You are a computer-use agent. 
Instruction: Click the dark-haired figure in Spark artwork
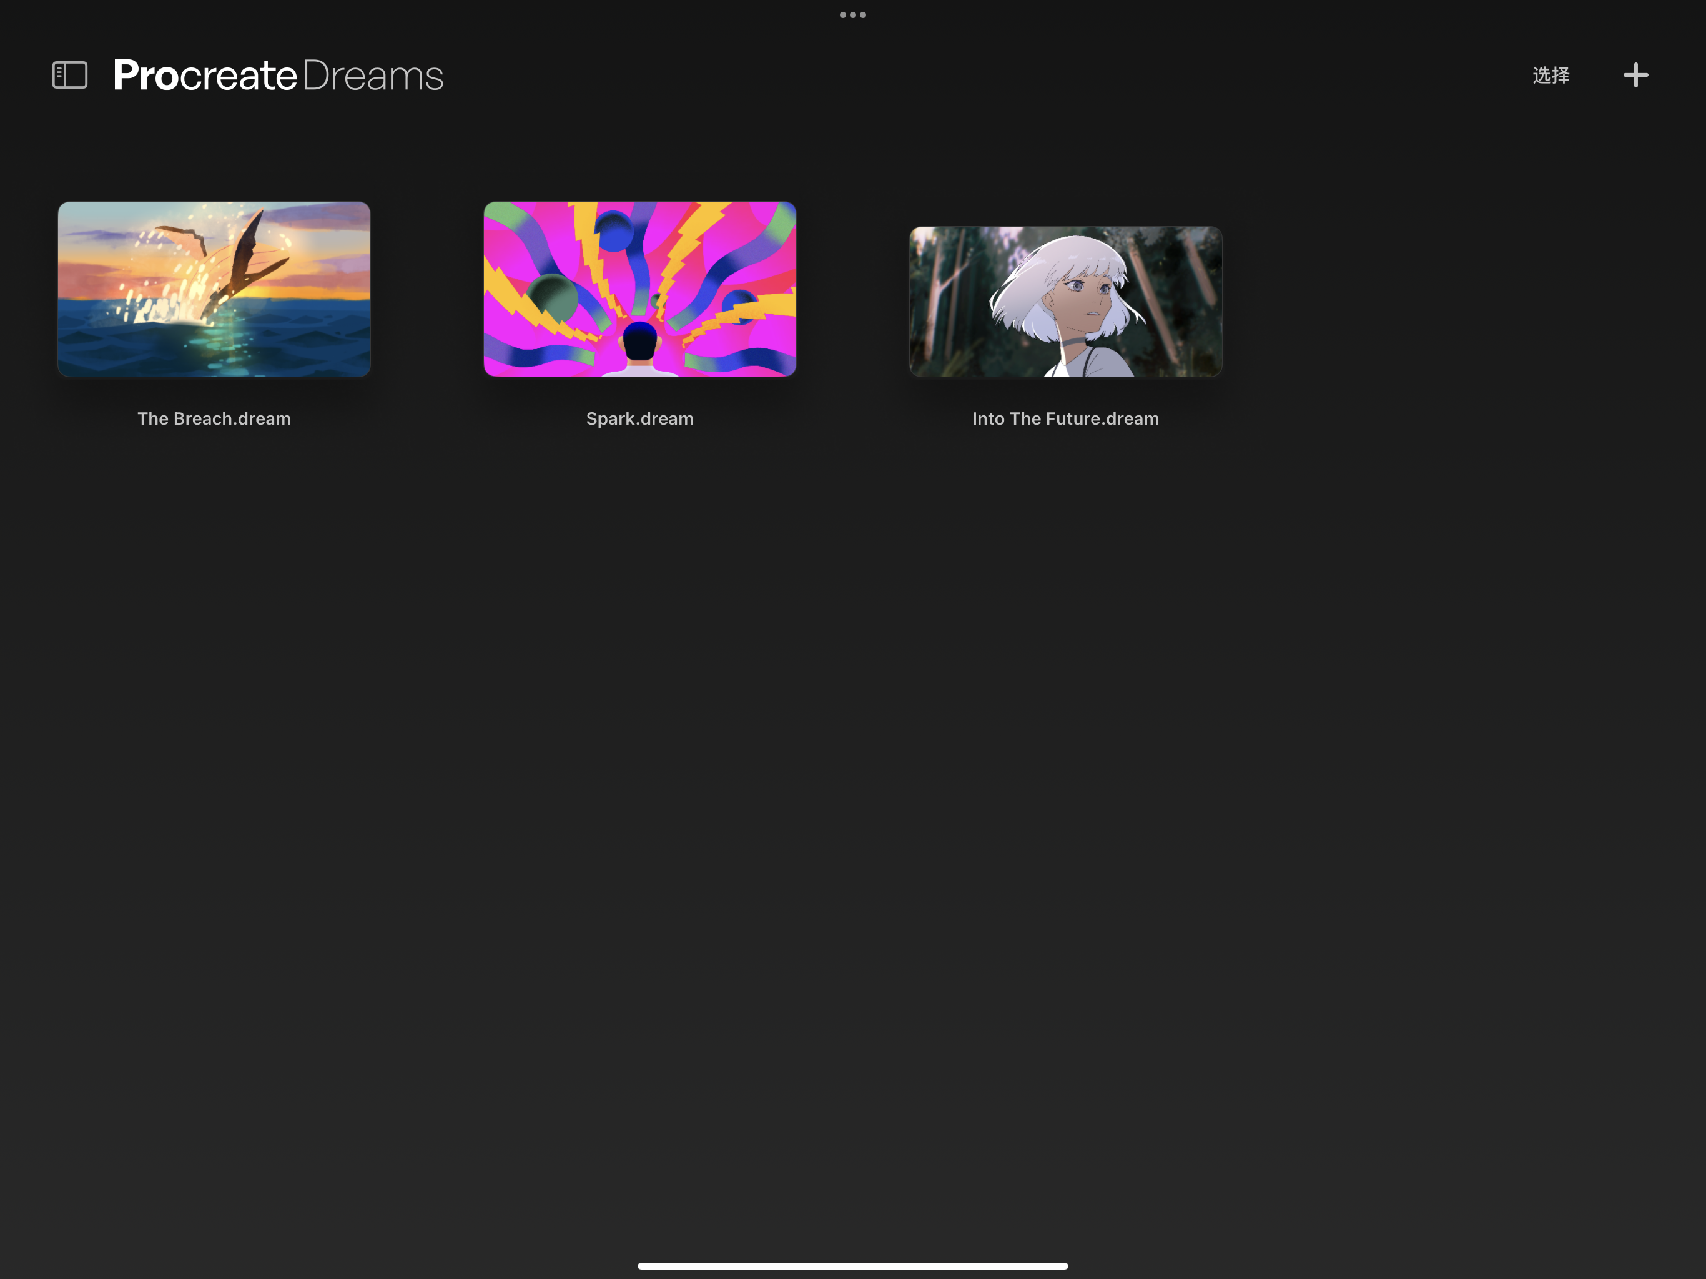639,343
